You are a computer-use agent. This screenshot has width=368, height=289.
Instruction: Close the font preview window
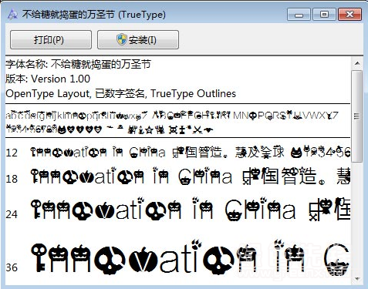(x=349, y=15)
